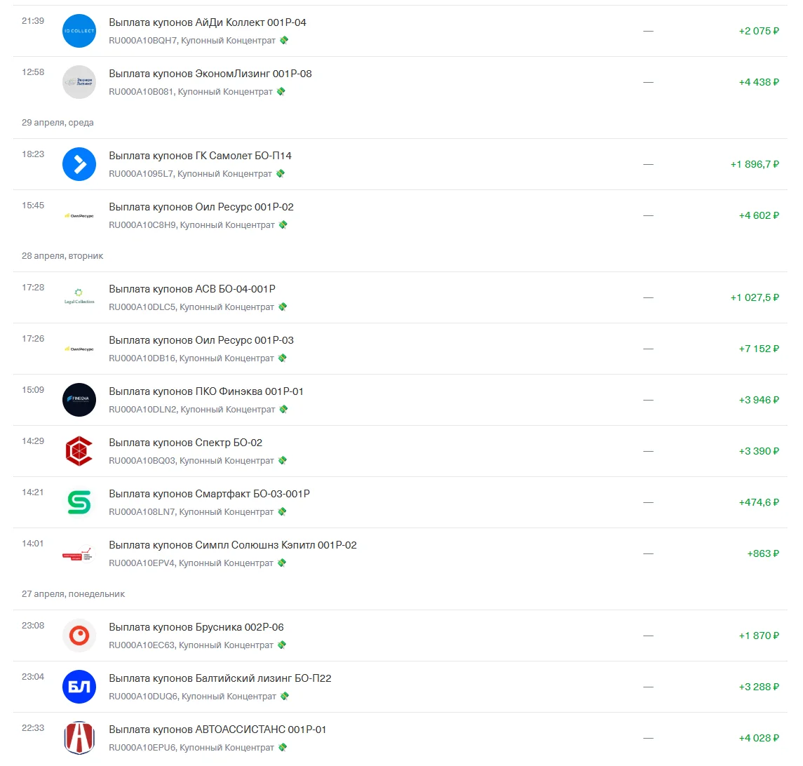The height and width of the screenshot is (766, 803).
Task: Open Выплата купонов Ойл Ресурс 001P-03
Action: click(x=201, y=340)
